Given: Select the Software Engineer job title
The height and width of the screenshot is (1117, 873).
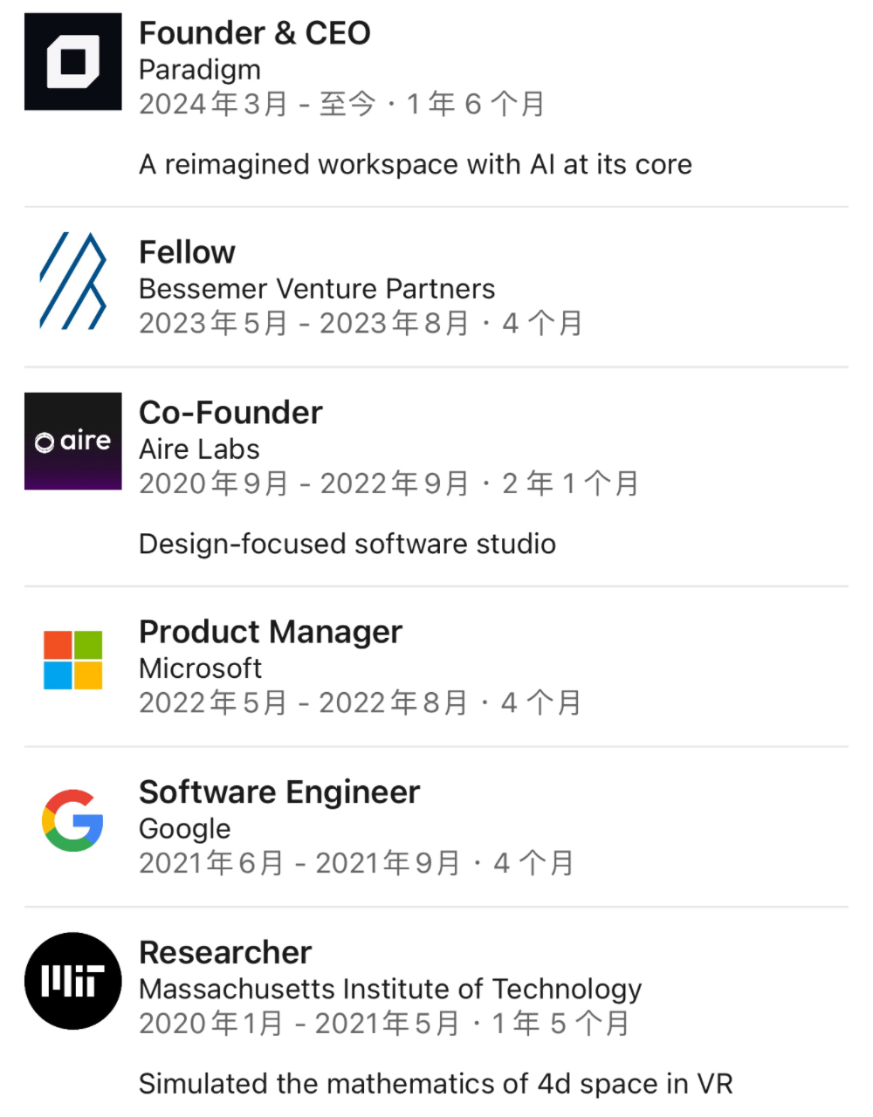Looking at the screenshot, I should (x=279, y=792).
